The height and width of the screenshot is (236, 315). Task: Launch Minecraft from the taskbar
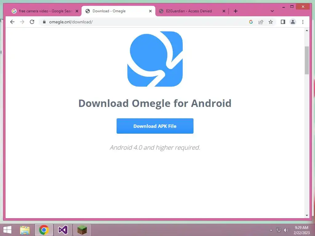coord(82,230)
